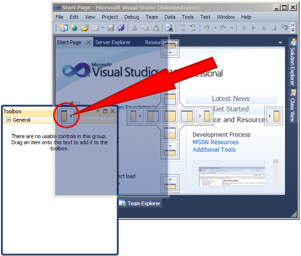
Task: Click the Start Debugging play icon
Action: [x=253, y=28]
